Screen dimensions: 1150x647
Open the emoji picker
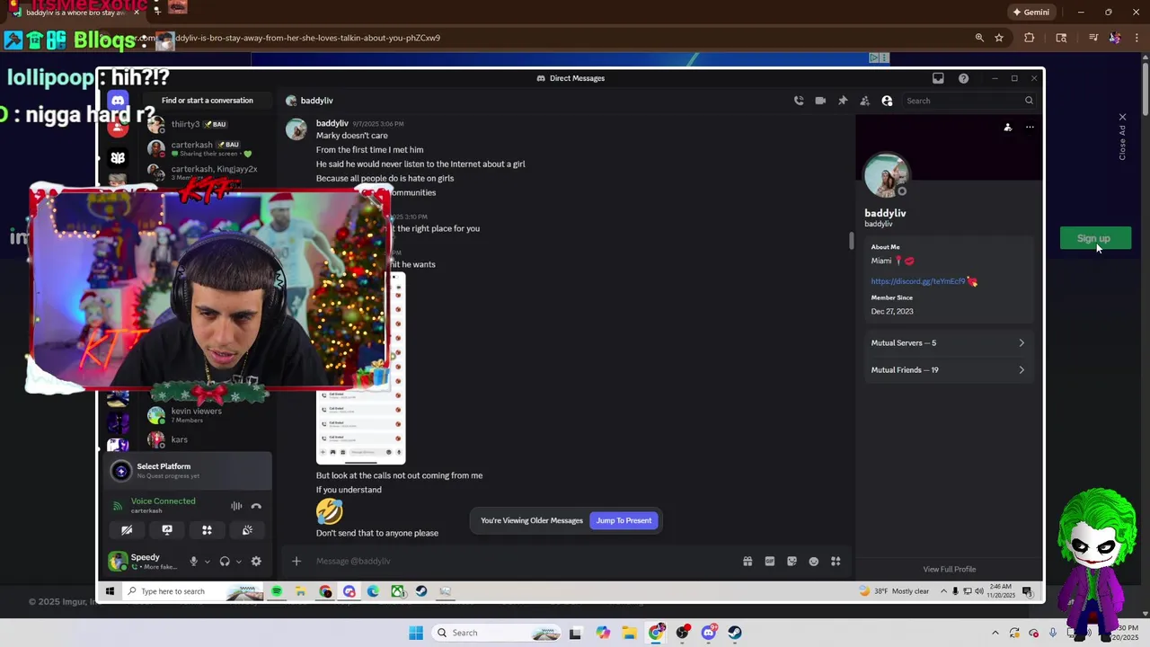[814, 562]
